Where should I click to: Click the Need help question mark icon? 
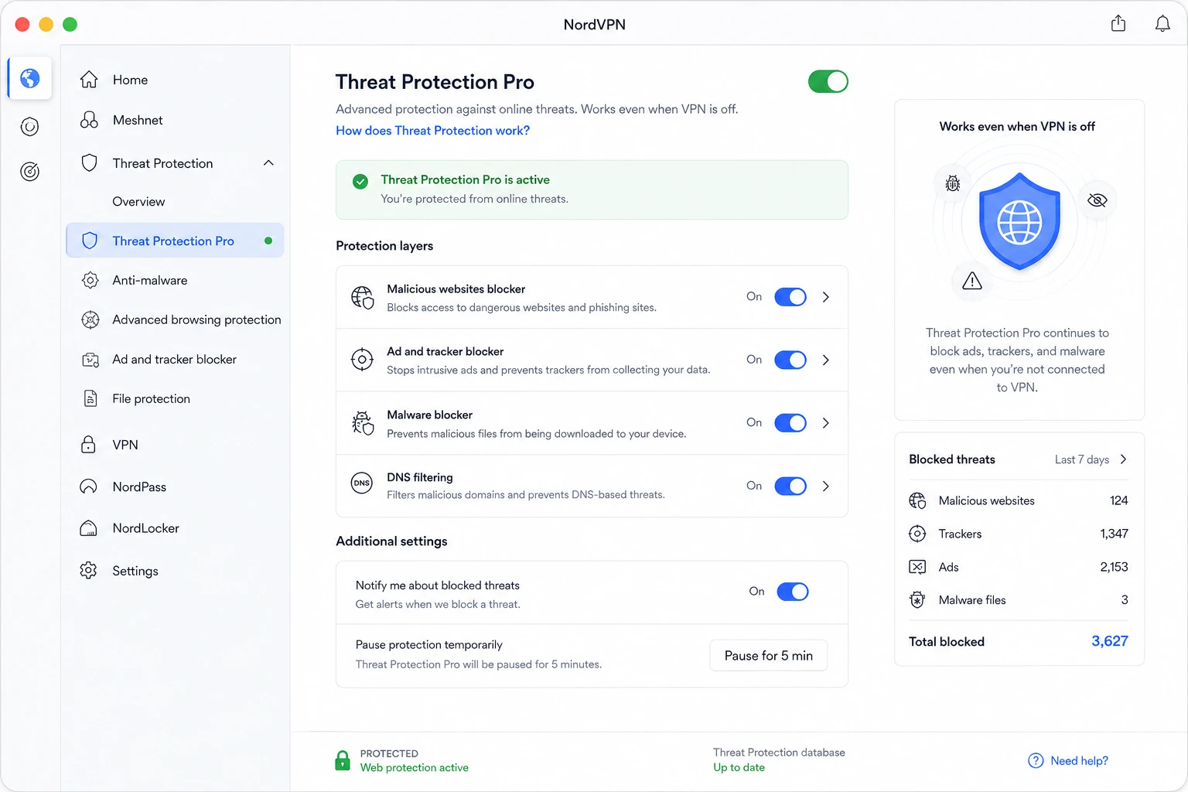pyautogui.click(x=1036, y=761)
